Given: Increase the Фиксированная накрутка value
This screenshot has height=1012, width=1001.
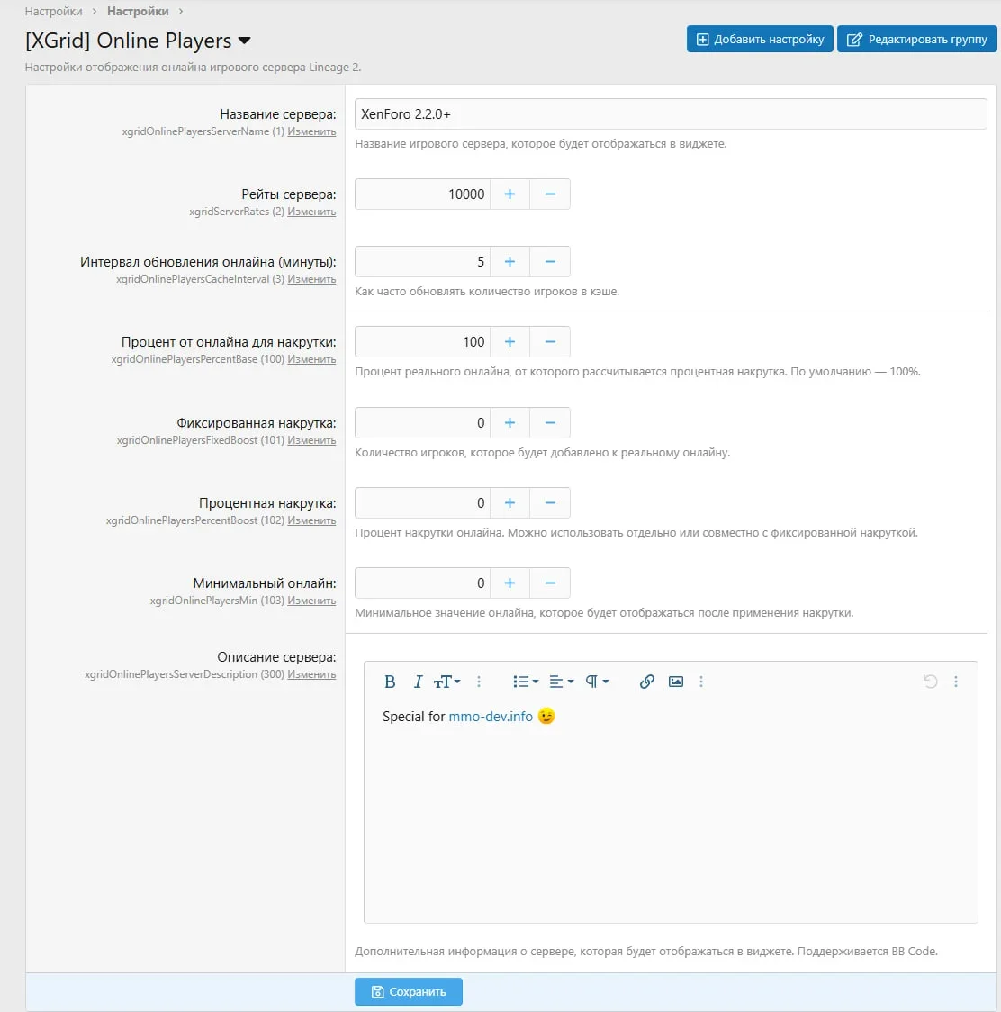Looking at the screenshot, I should click(510, 423).
